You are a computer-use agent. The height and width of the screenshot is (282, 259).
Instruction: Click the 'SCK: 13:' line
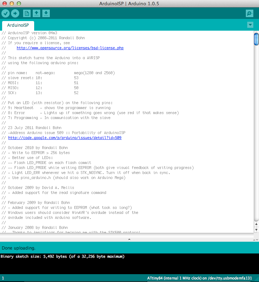pos(40,93)
